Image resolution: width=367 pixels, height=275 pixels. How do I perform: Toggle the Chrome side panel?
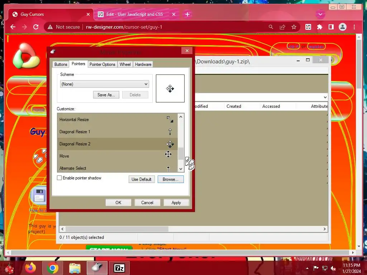(331, 27)
